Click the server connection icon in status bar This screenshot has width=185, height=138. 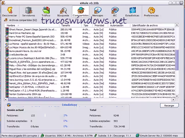(137, 135)
